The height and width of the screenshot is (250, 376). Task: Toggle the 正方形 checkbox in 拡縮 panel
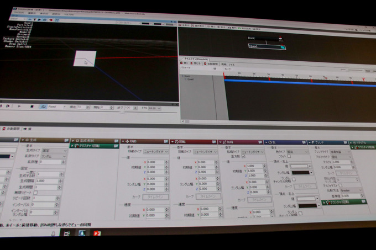[243, 156]
